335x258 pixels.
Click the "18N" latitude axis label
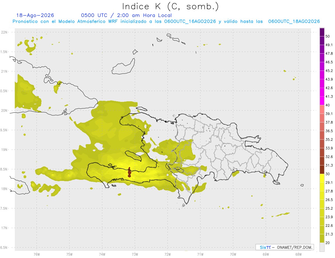coord(4,189)
